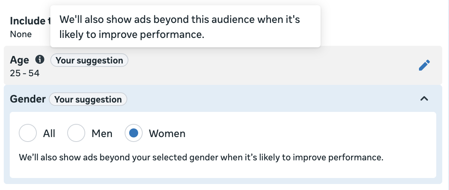
Task: Click the Men option label text
Action: (102, 134)
